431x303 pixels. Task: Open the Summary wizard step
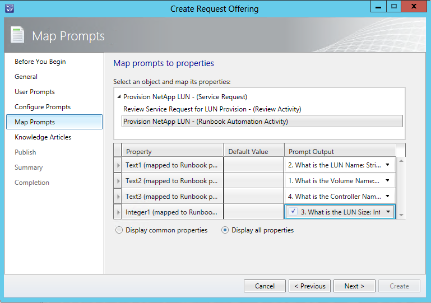[x=29, y=167]
